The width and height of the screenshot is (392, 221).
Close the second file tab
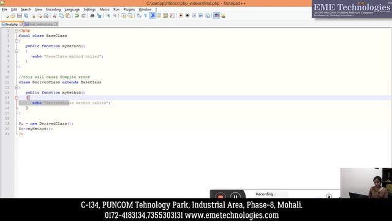[x=56, y=24]
